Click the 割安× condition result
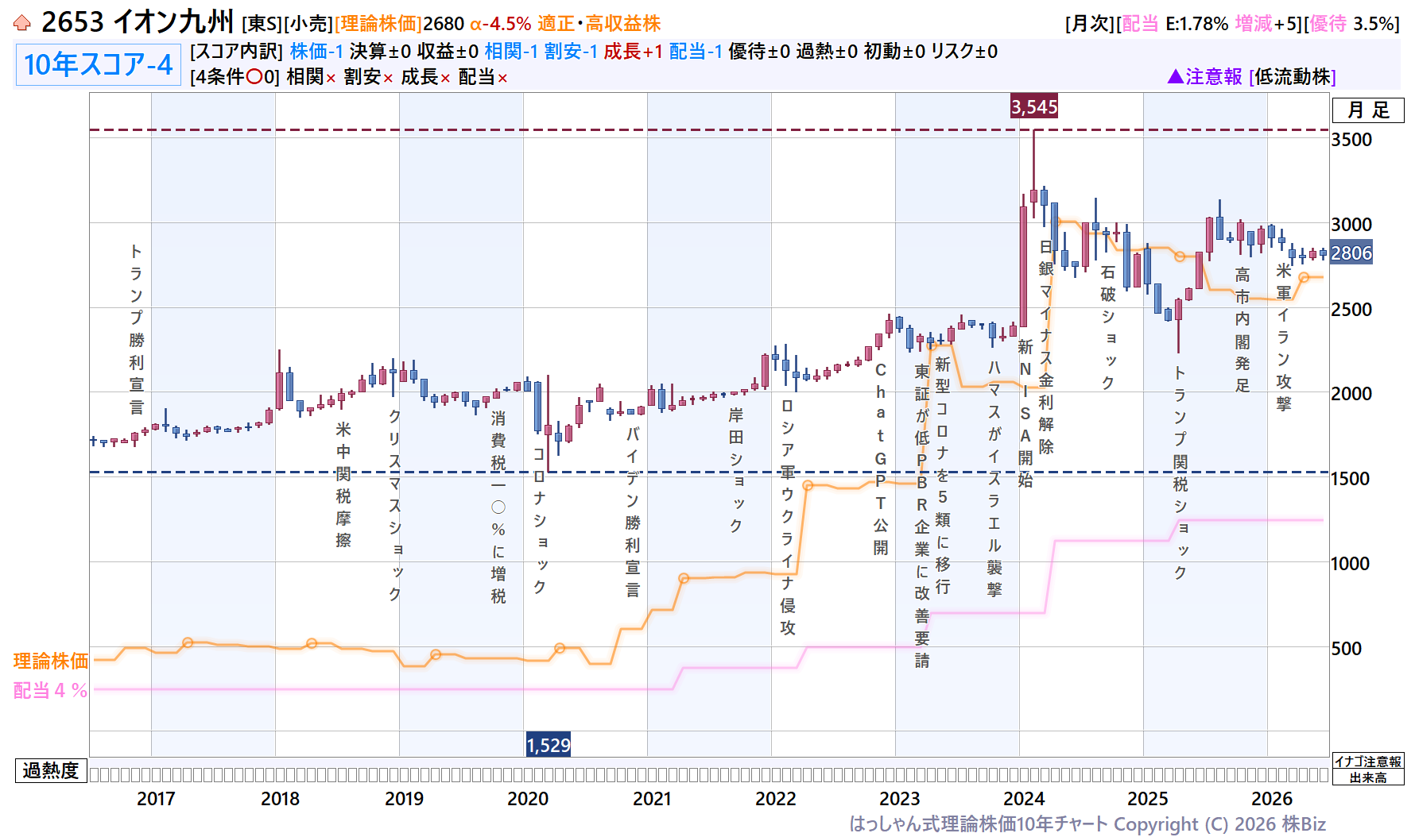Image resolution: width=1415 pixels, height=837 pixels. (x=369, y=77)
